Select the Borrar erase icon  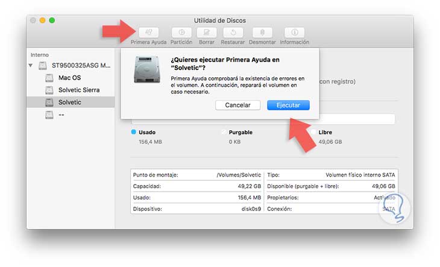[207, 33]
